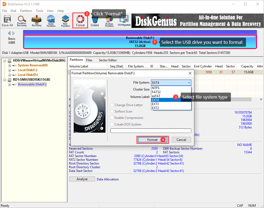Click the HD0 VMware disk drive icon
264x208 pixels.
click(10, 60)
